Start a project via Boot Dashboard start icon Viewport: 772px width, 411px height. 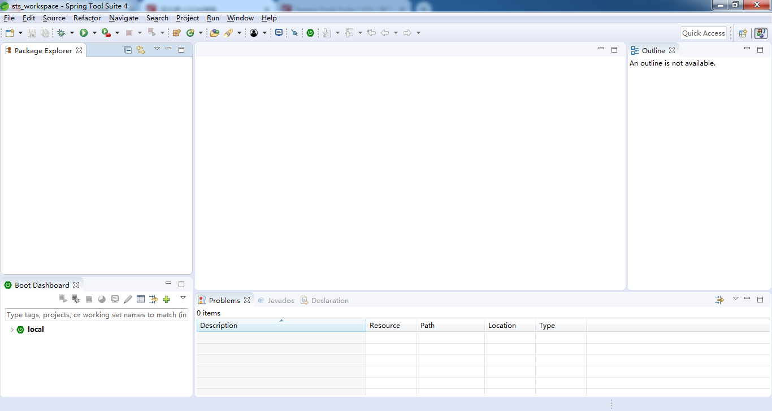pos(63,298)
